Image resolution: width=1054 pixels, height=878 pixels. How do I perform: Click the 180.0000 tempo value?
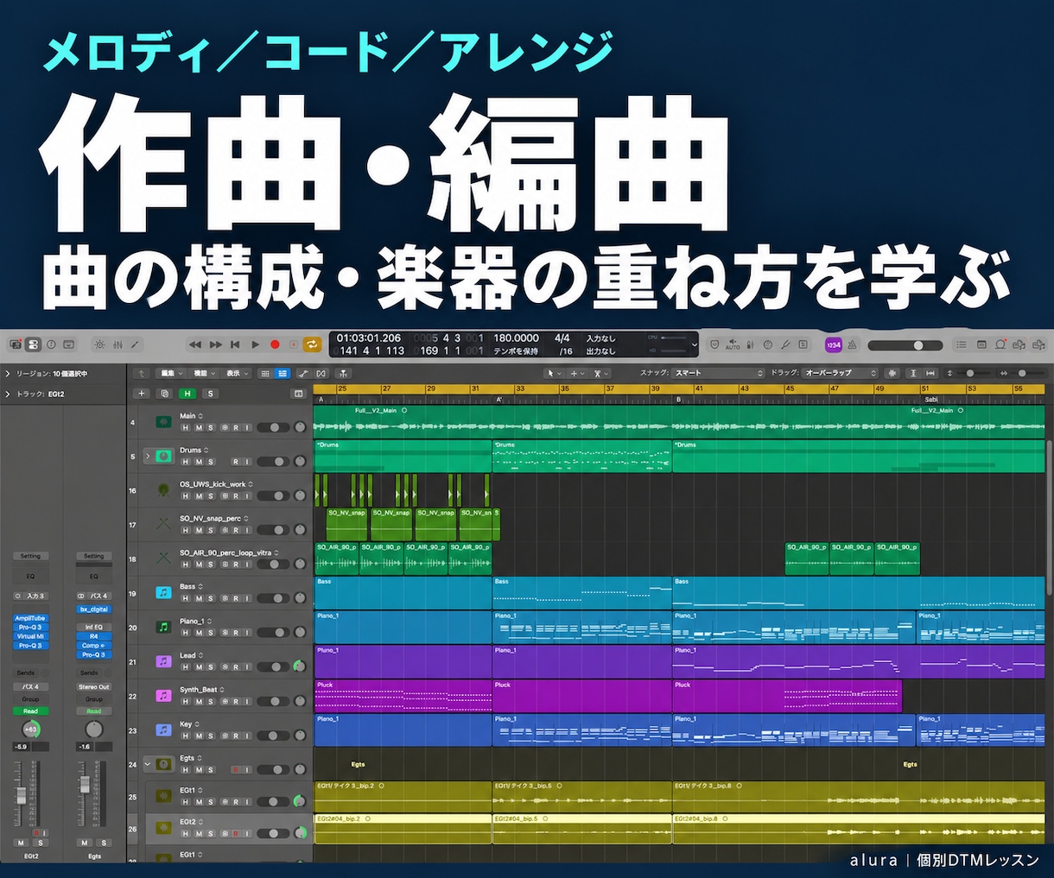(516, 338)
